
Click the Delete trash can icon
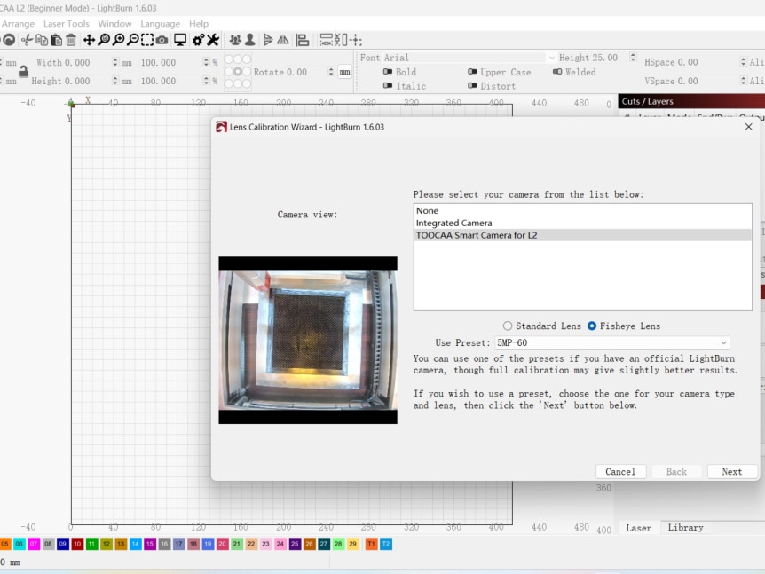pyautogui.click(x=71, y=40)
